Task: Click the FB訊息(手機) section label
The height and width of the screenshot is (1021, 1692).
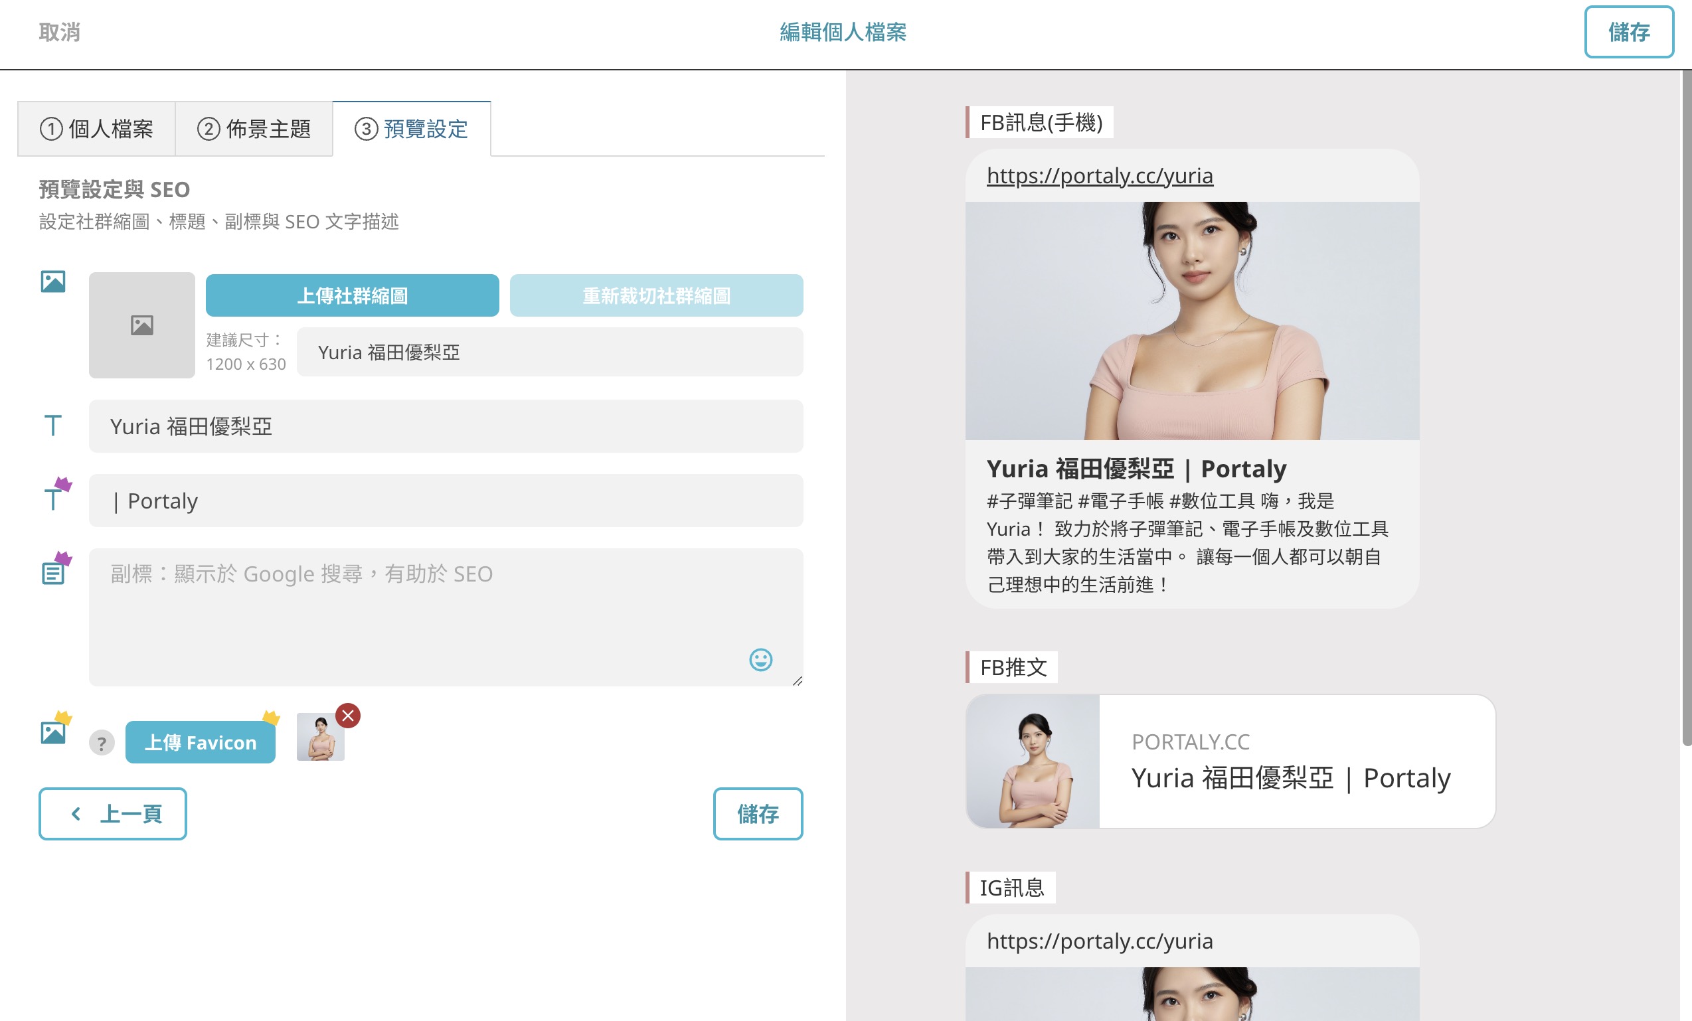Action: pyautogui.click(x=1041, y=122)
